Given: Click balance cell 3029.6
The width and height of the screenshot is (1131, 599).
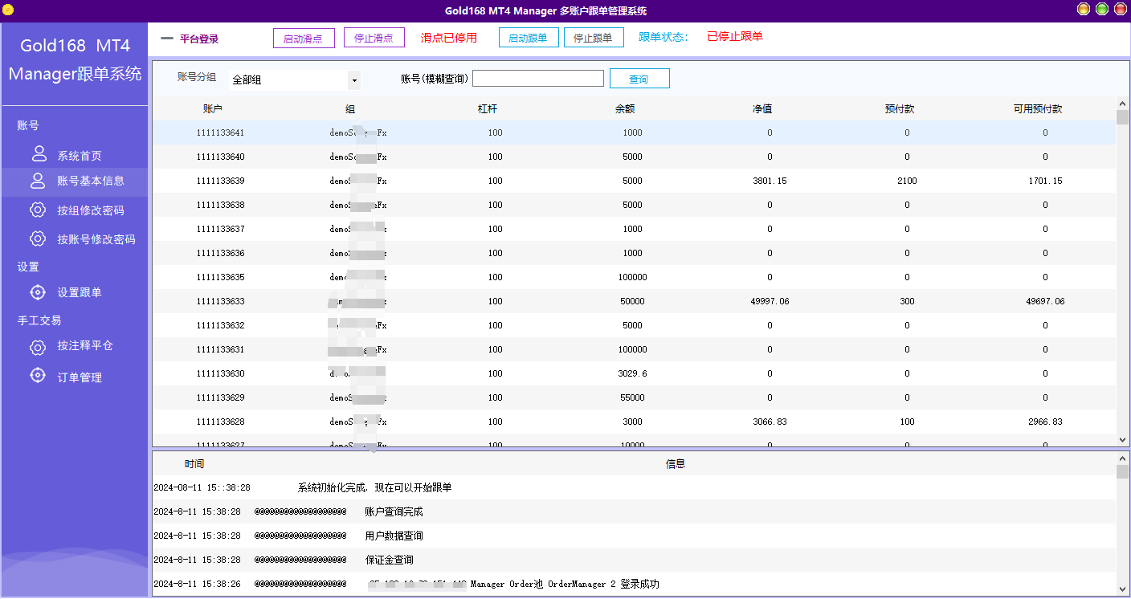Looking at the screenshot, I should coord(632,373).
